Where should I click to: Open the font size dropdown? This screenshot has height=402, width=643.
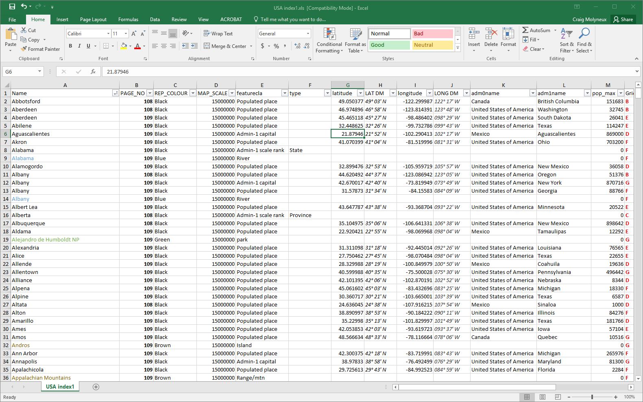(126, 34)
